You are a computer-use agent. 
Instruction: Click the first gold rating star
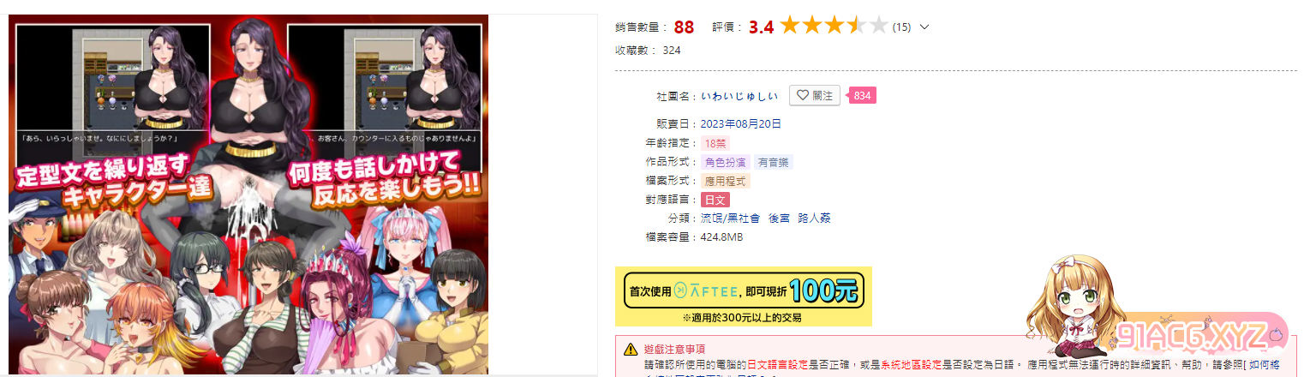pos(789,27)
